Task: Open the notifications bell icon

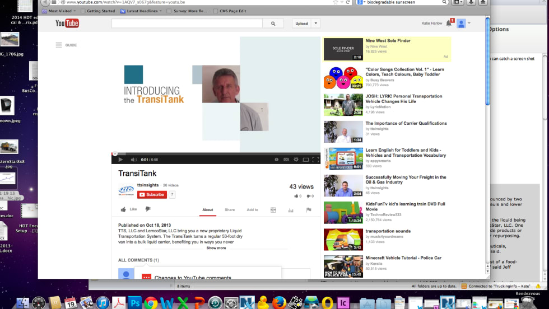Action: point(449,24)
